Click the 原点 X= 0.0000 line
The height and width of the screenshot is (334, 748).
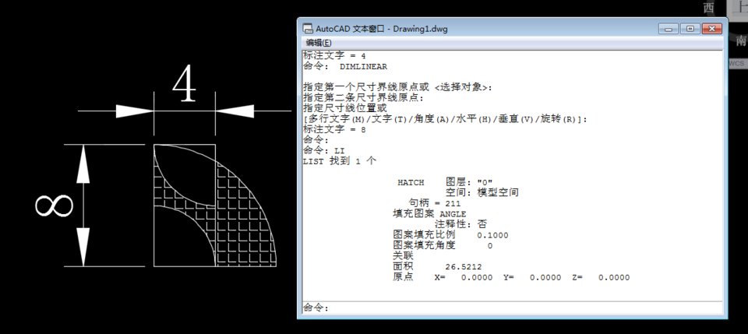tap(511, 277)
